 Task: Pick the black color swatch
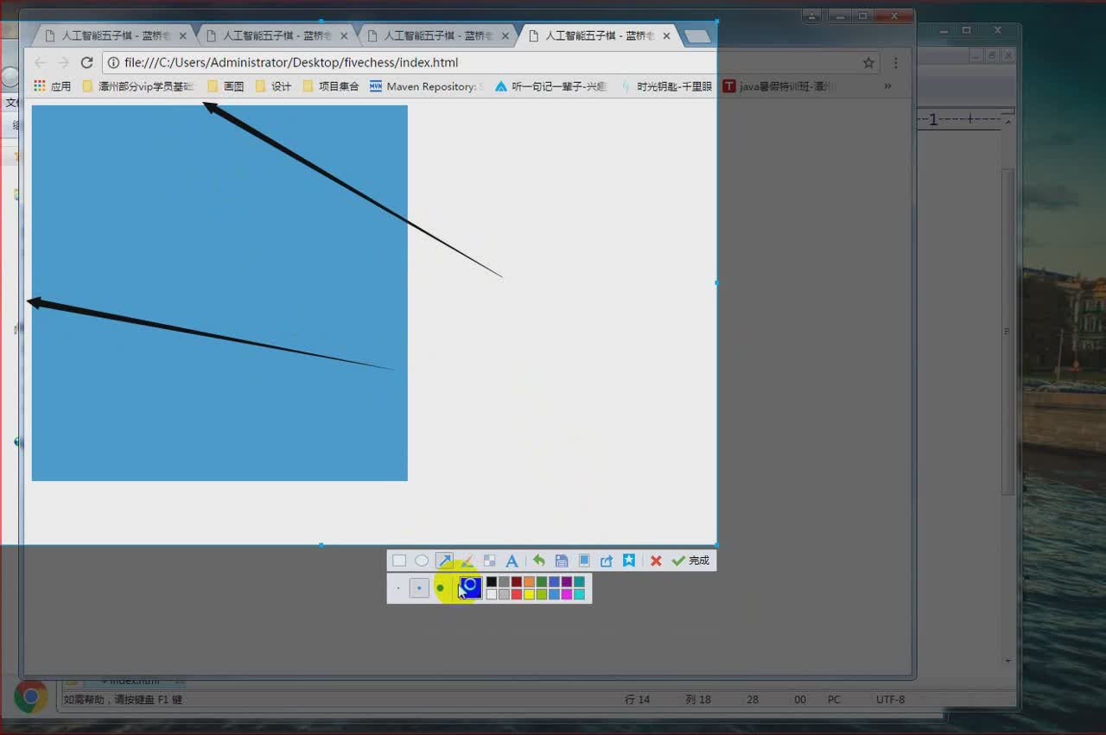point(492,582)
